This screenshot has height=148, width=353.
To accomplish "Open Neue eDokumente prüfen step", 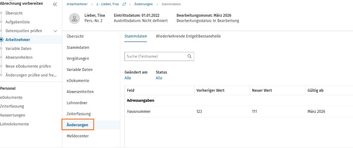I will coord(28,66).
